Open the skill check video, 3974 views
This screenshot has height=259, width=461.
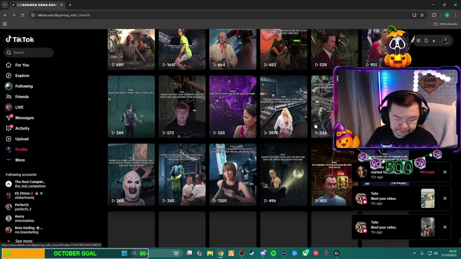[284, 106]
